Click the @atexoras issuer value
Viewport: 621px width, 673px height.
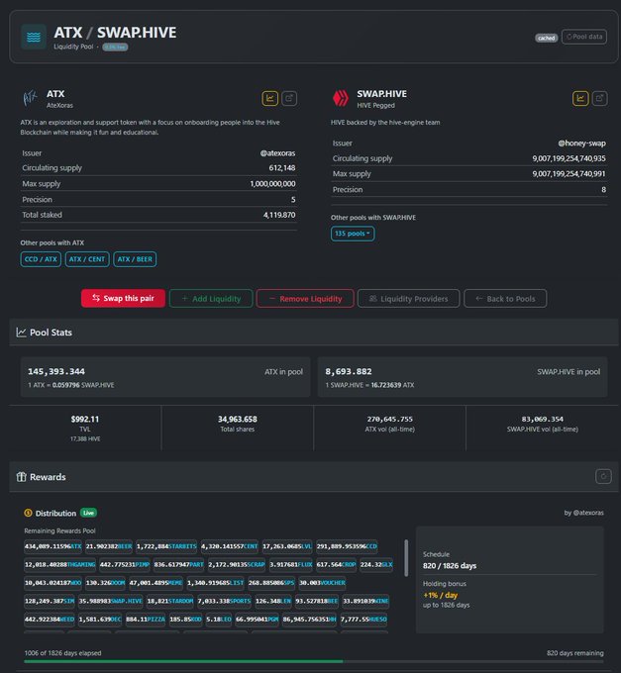pyautogui.click(x=277, y=153)
